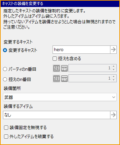
Task: Click the hero cast text field
Action: 81,50
